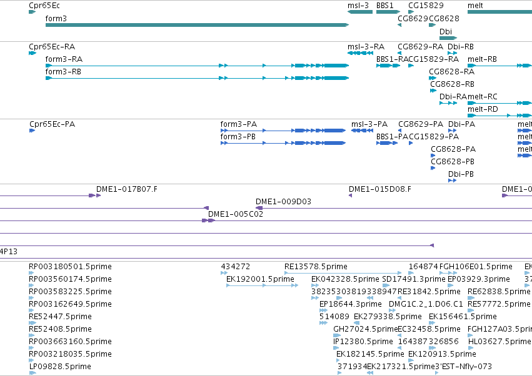The height and width of the screenshot is (376, 532).
Task: Click the Dbi-RB transcript label
Action: point(460,47)
